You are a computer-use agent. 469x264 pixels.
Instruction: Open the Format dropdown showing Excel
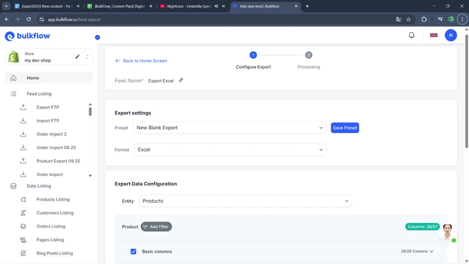[x=230, y=150]
